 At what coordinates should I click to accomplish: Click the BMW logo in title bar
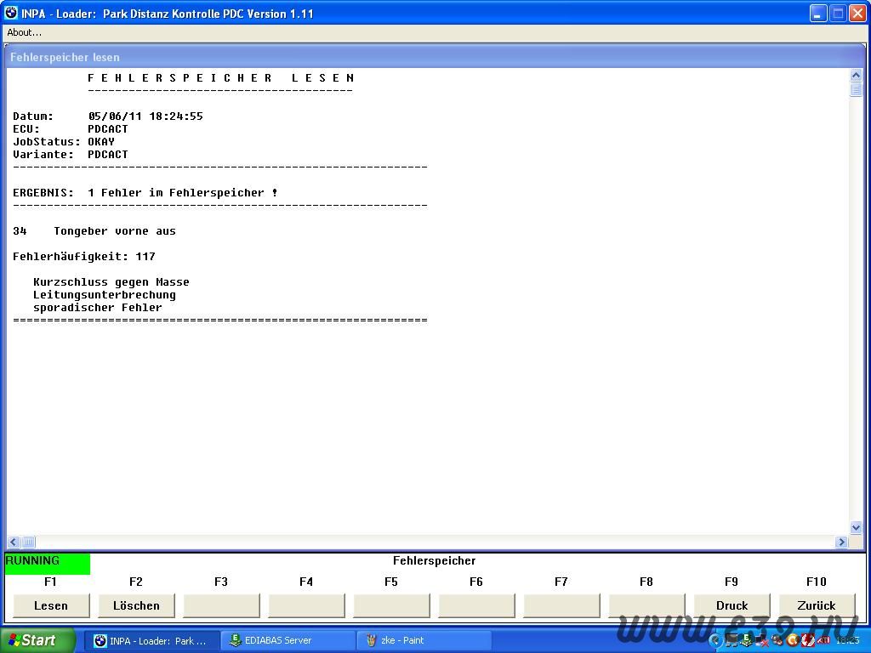point(11,13)
